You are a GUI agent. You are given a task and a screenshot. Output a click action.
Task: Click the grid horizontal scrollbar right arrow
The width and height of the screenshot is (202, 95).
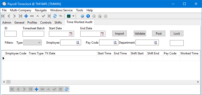[x=198, y=82]
